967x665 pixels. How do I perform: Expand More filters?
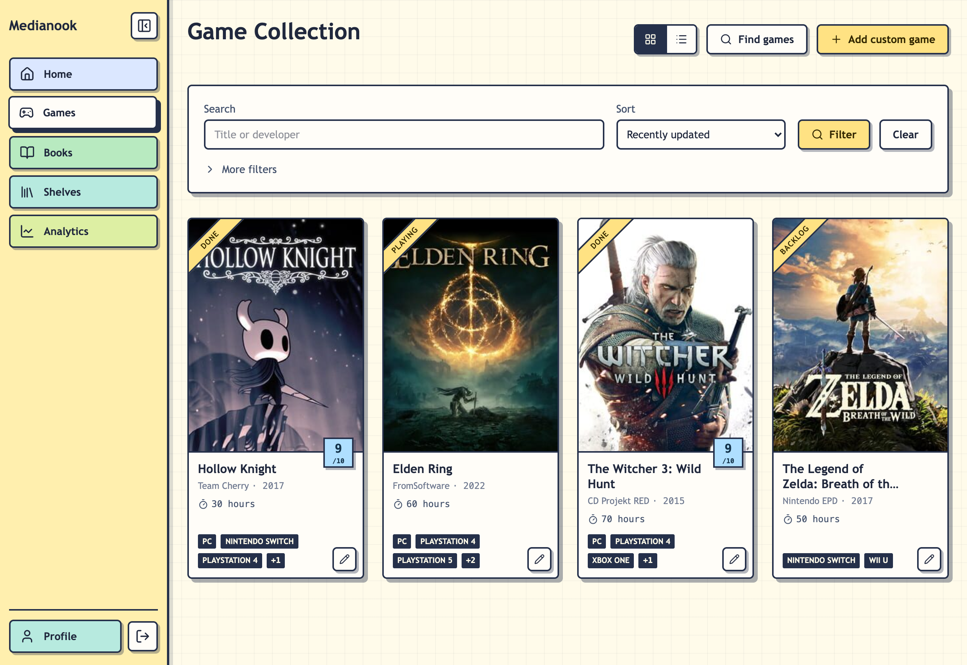[242, 169]
